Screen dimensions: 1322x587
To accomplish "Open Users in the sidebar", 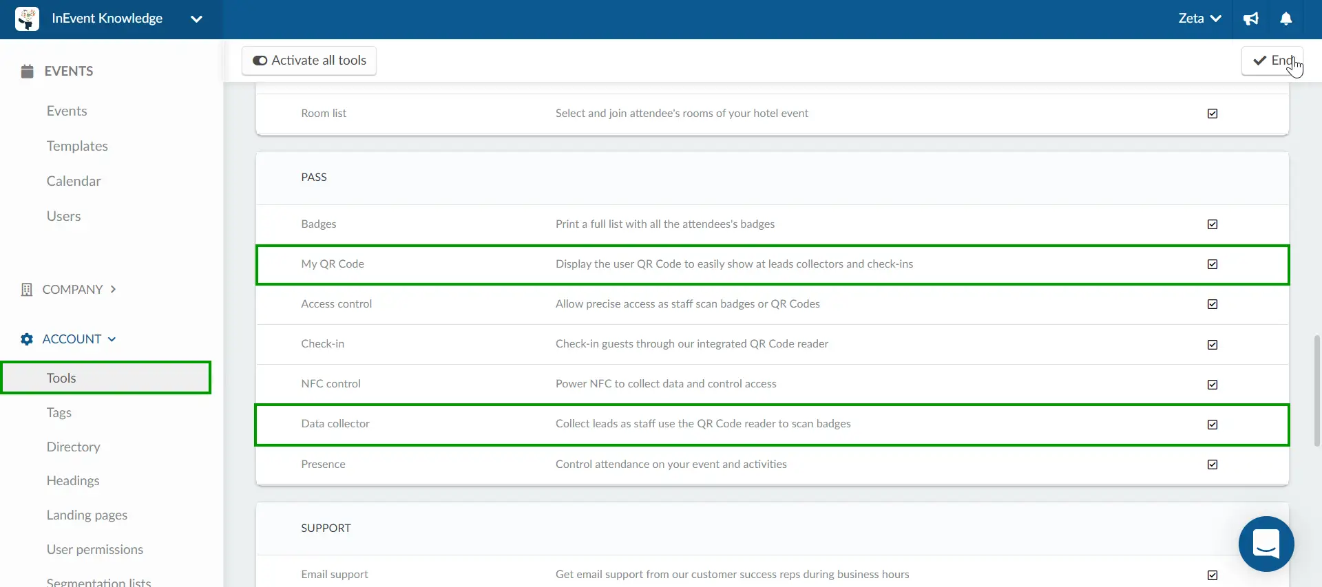I will [63, 216].
